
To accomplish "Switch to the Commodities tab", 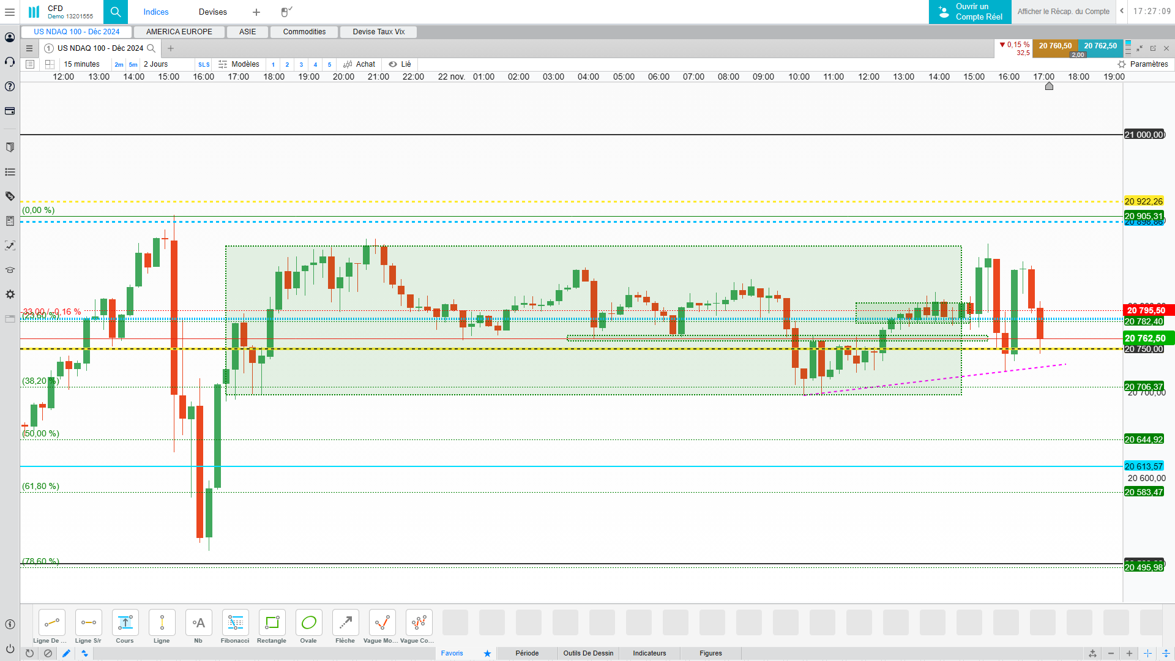I will pos(304,32).
